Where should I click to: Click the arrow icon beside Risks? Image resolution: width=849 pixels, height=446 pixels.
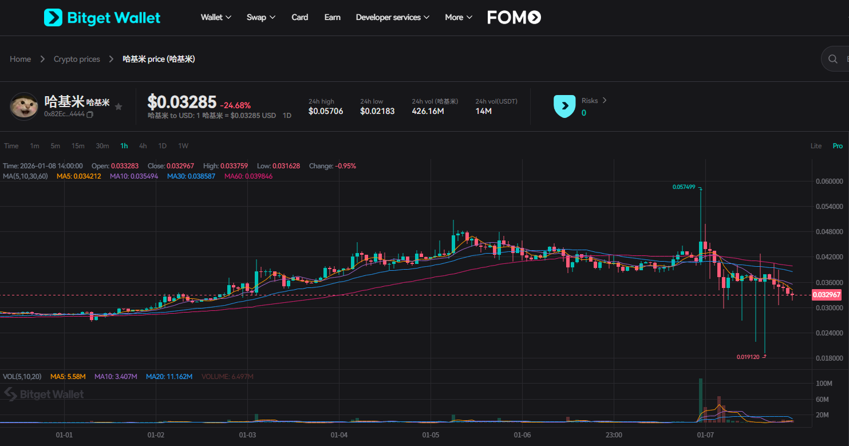(605, 100)
